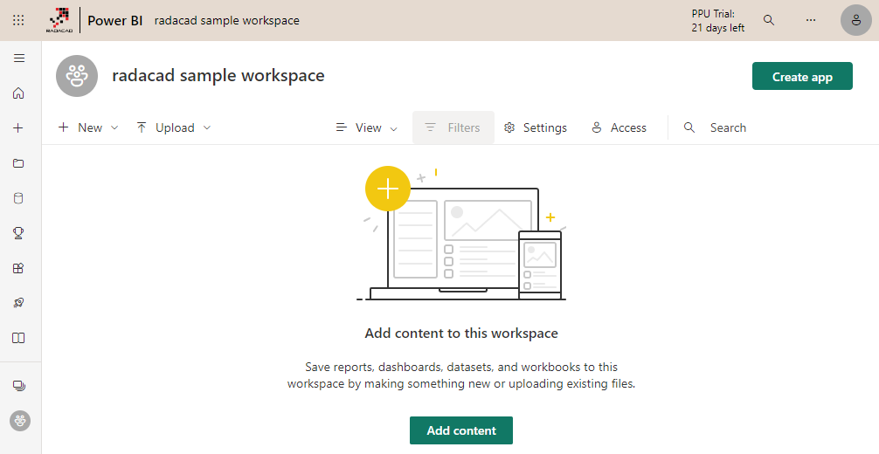This screenshot has height=454, width=879.
Task: Open workspace Settings
Action: [x=536, y=127]
